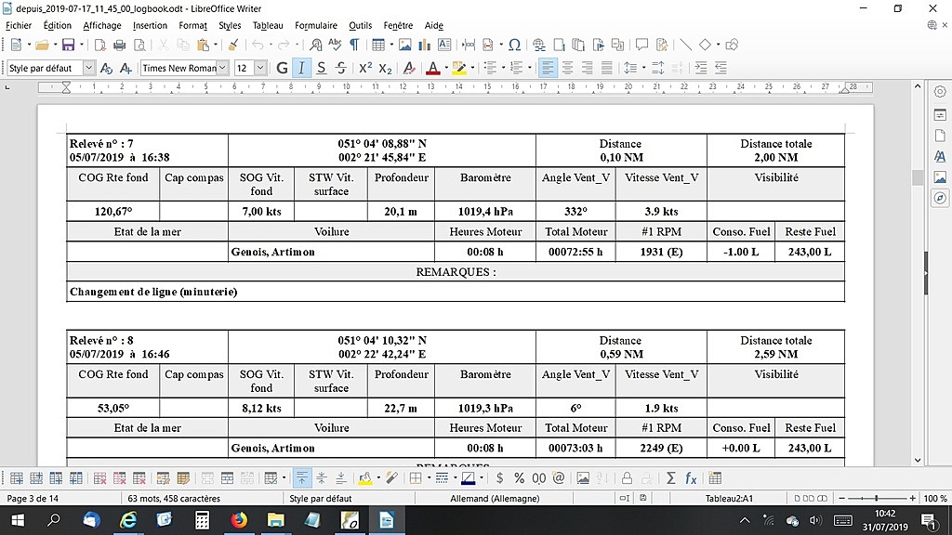Image resolution: width=952 pixels, height=535 pixels.
Task: Open the font color dropdown arrow
Action: coord(446,68)
